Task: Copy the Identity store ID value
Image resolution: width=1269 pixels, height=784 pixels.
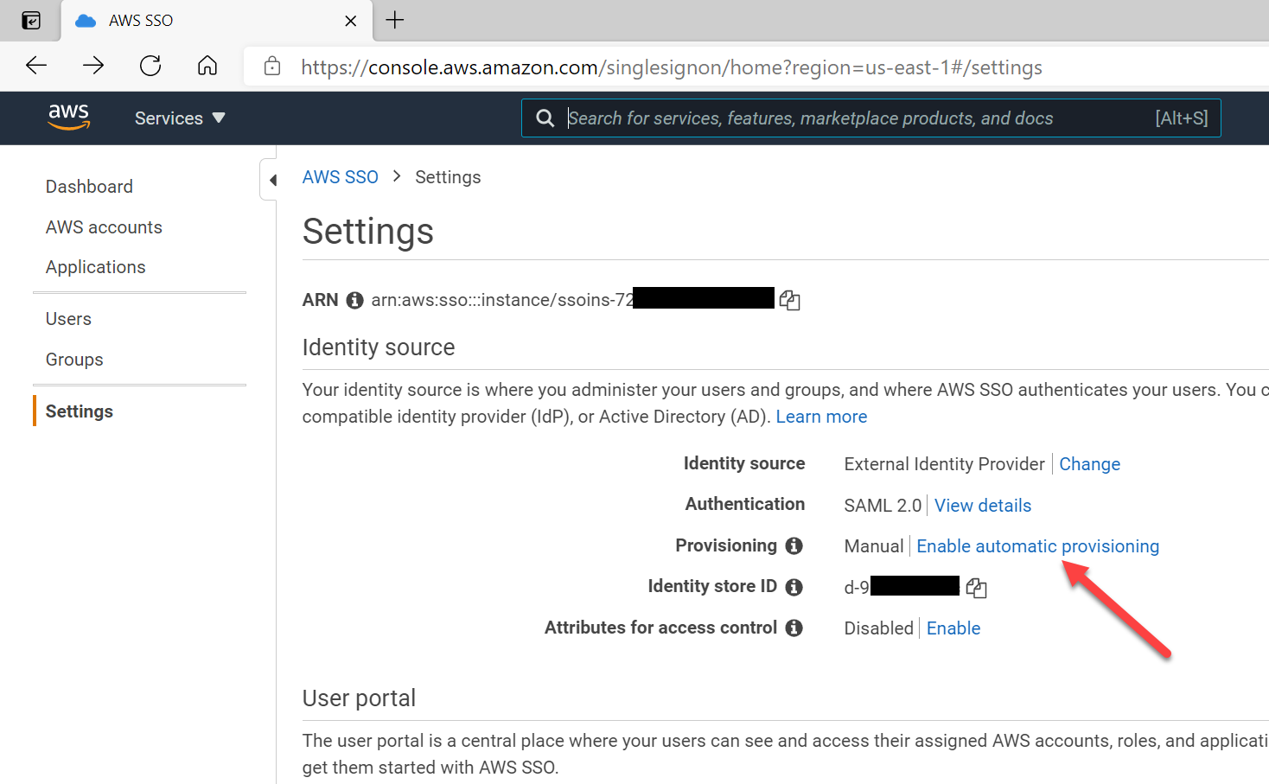Action: (976, 588)
